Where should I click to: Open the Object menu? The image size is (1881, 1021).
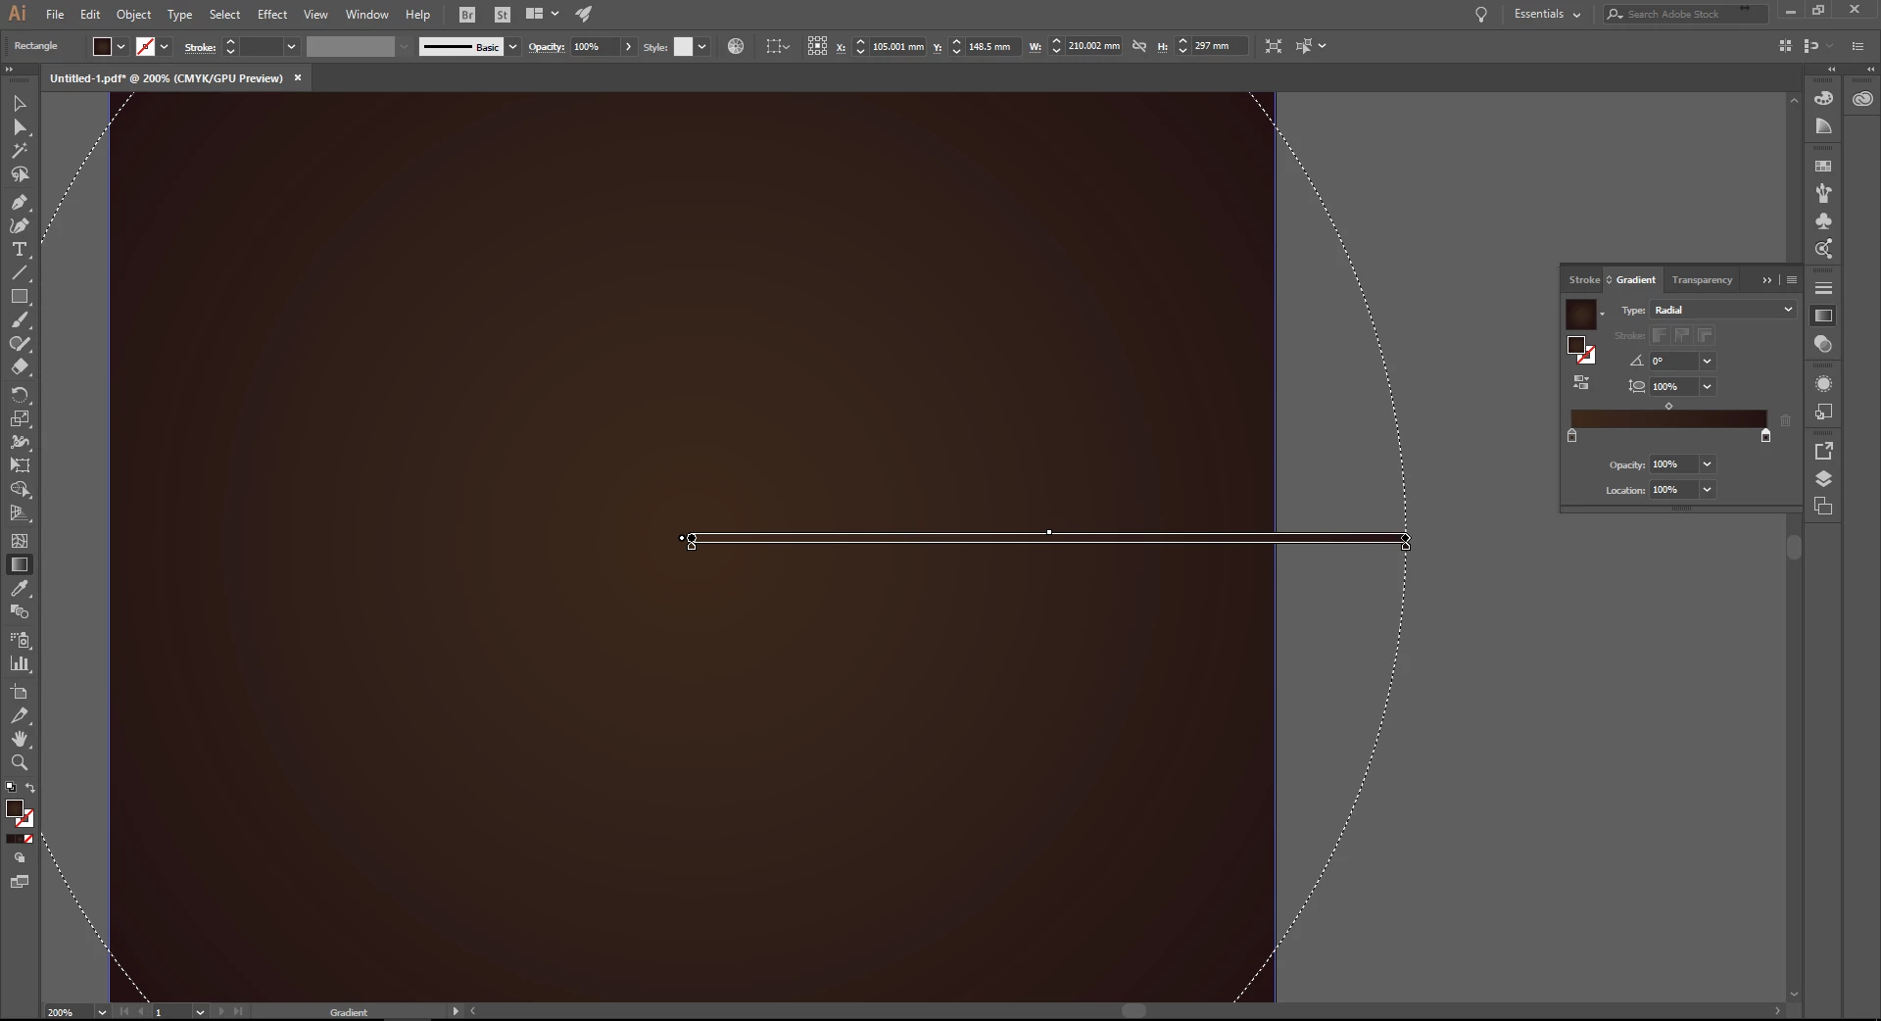133,15
